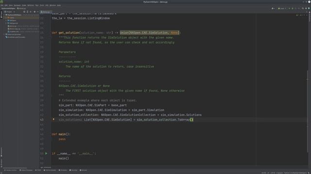Toggle the Bookmarks tool window stripe button
Viewport: 311px width, 174px height.
[x=1, y=152]
